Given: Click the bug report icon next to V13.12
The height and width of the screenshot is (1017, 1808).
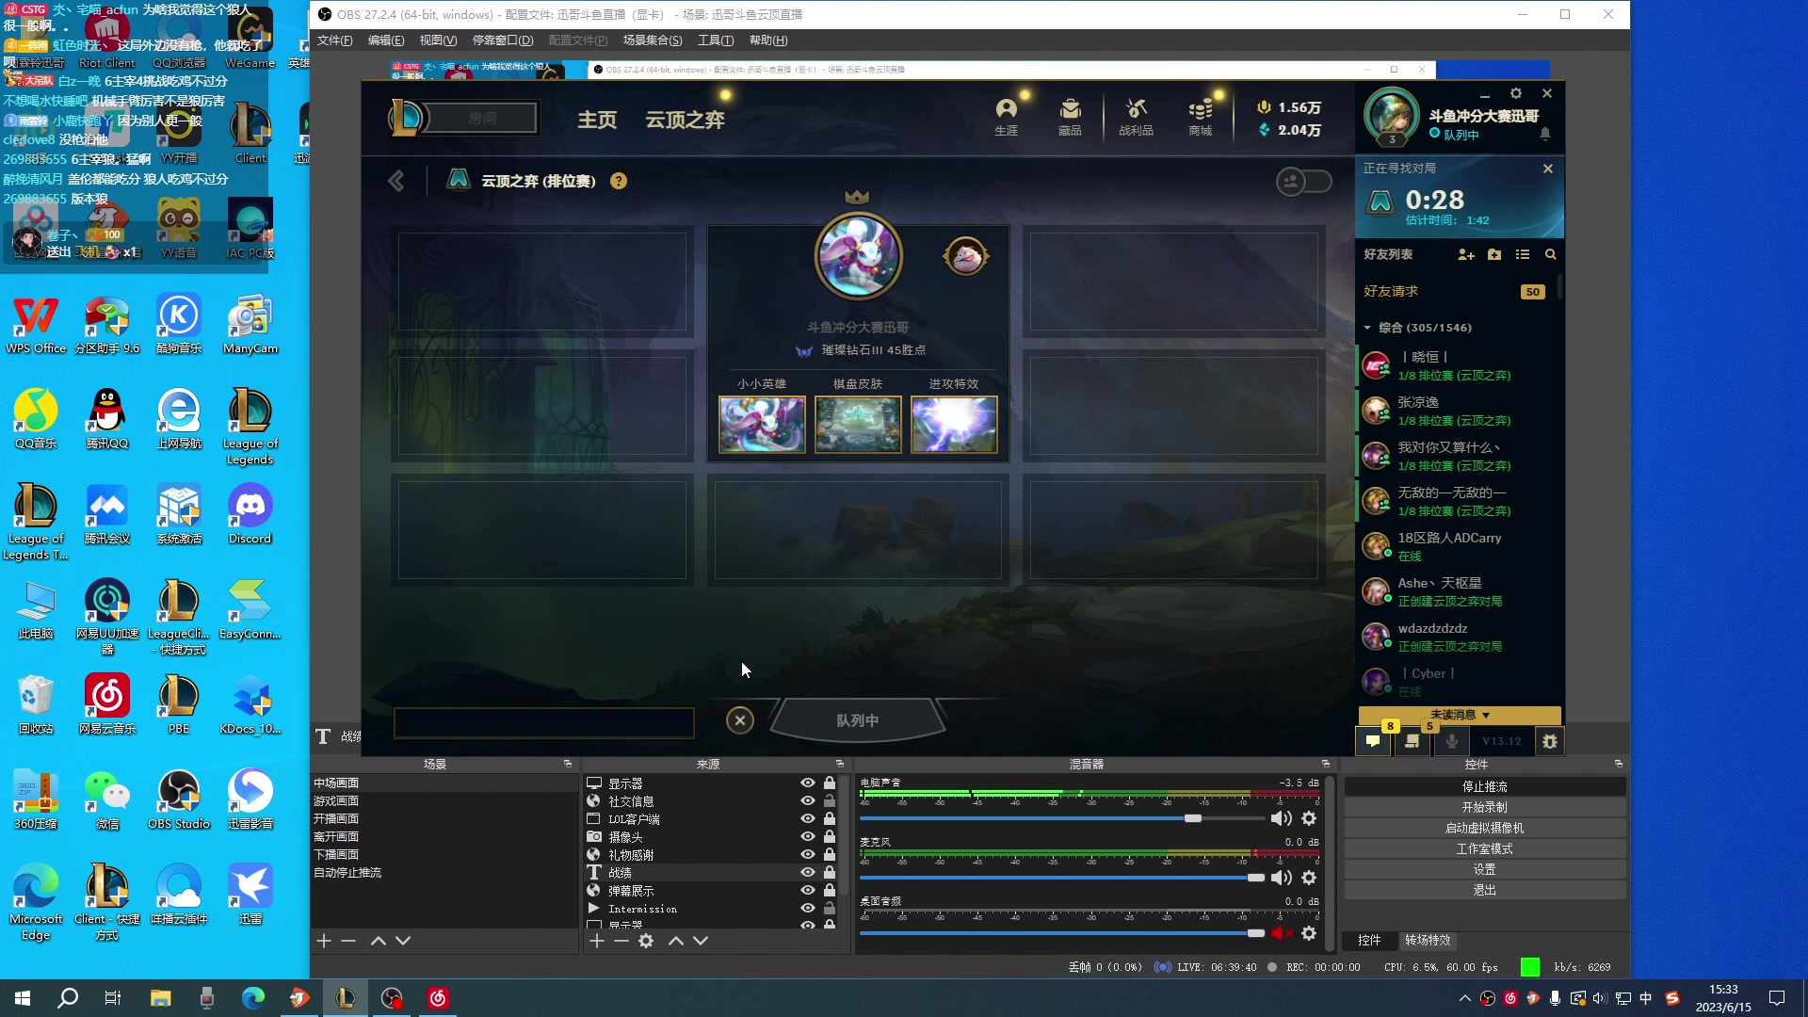Looking at the screenshot, I should point(1550,741).
